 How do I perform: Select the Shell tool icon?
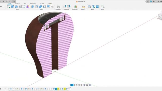point(44,7)
